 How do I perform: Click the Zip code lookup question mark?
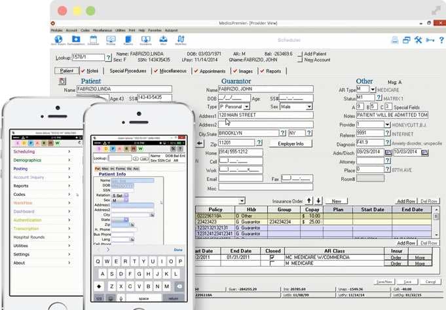tap(259, 142)
